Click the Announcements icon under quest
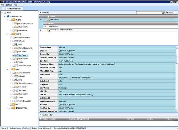 16,73
